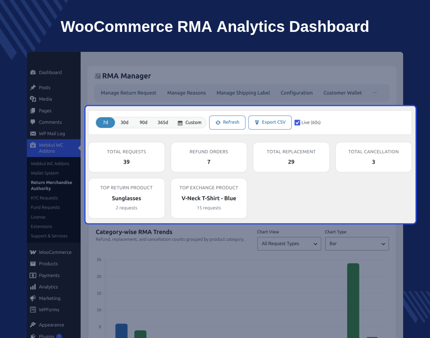Click the Payments dollar icon
Image resolution: width=430 pixels, height=338 pixels.
click(33, 275)
